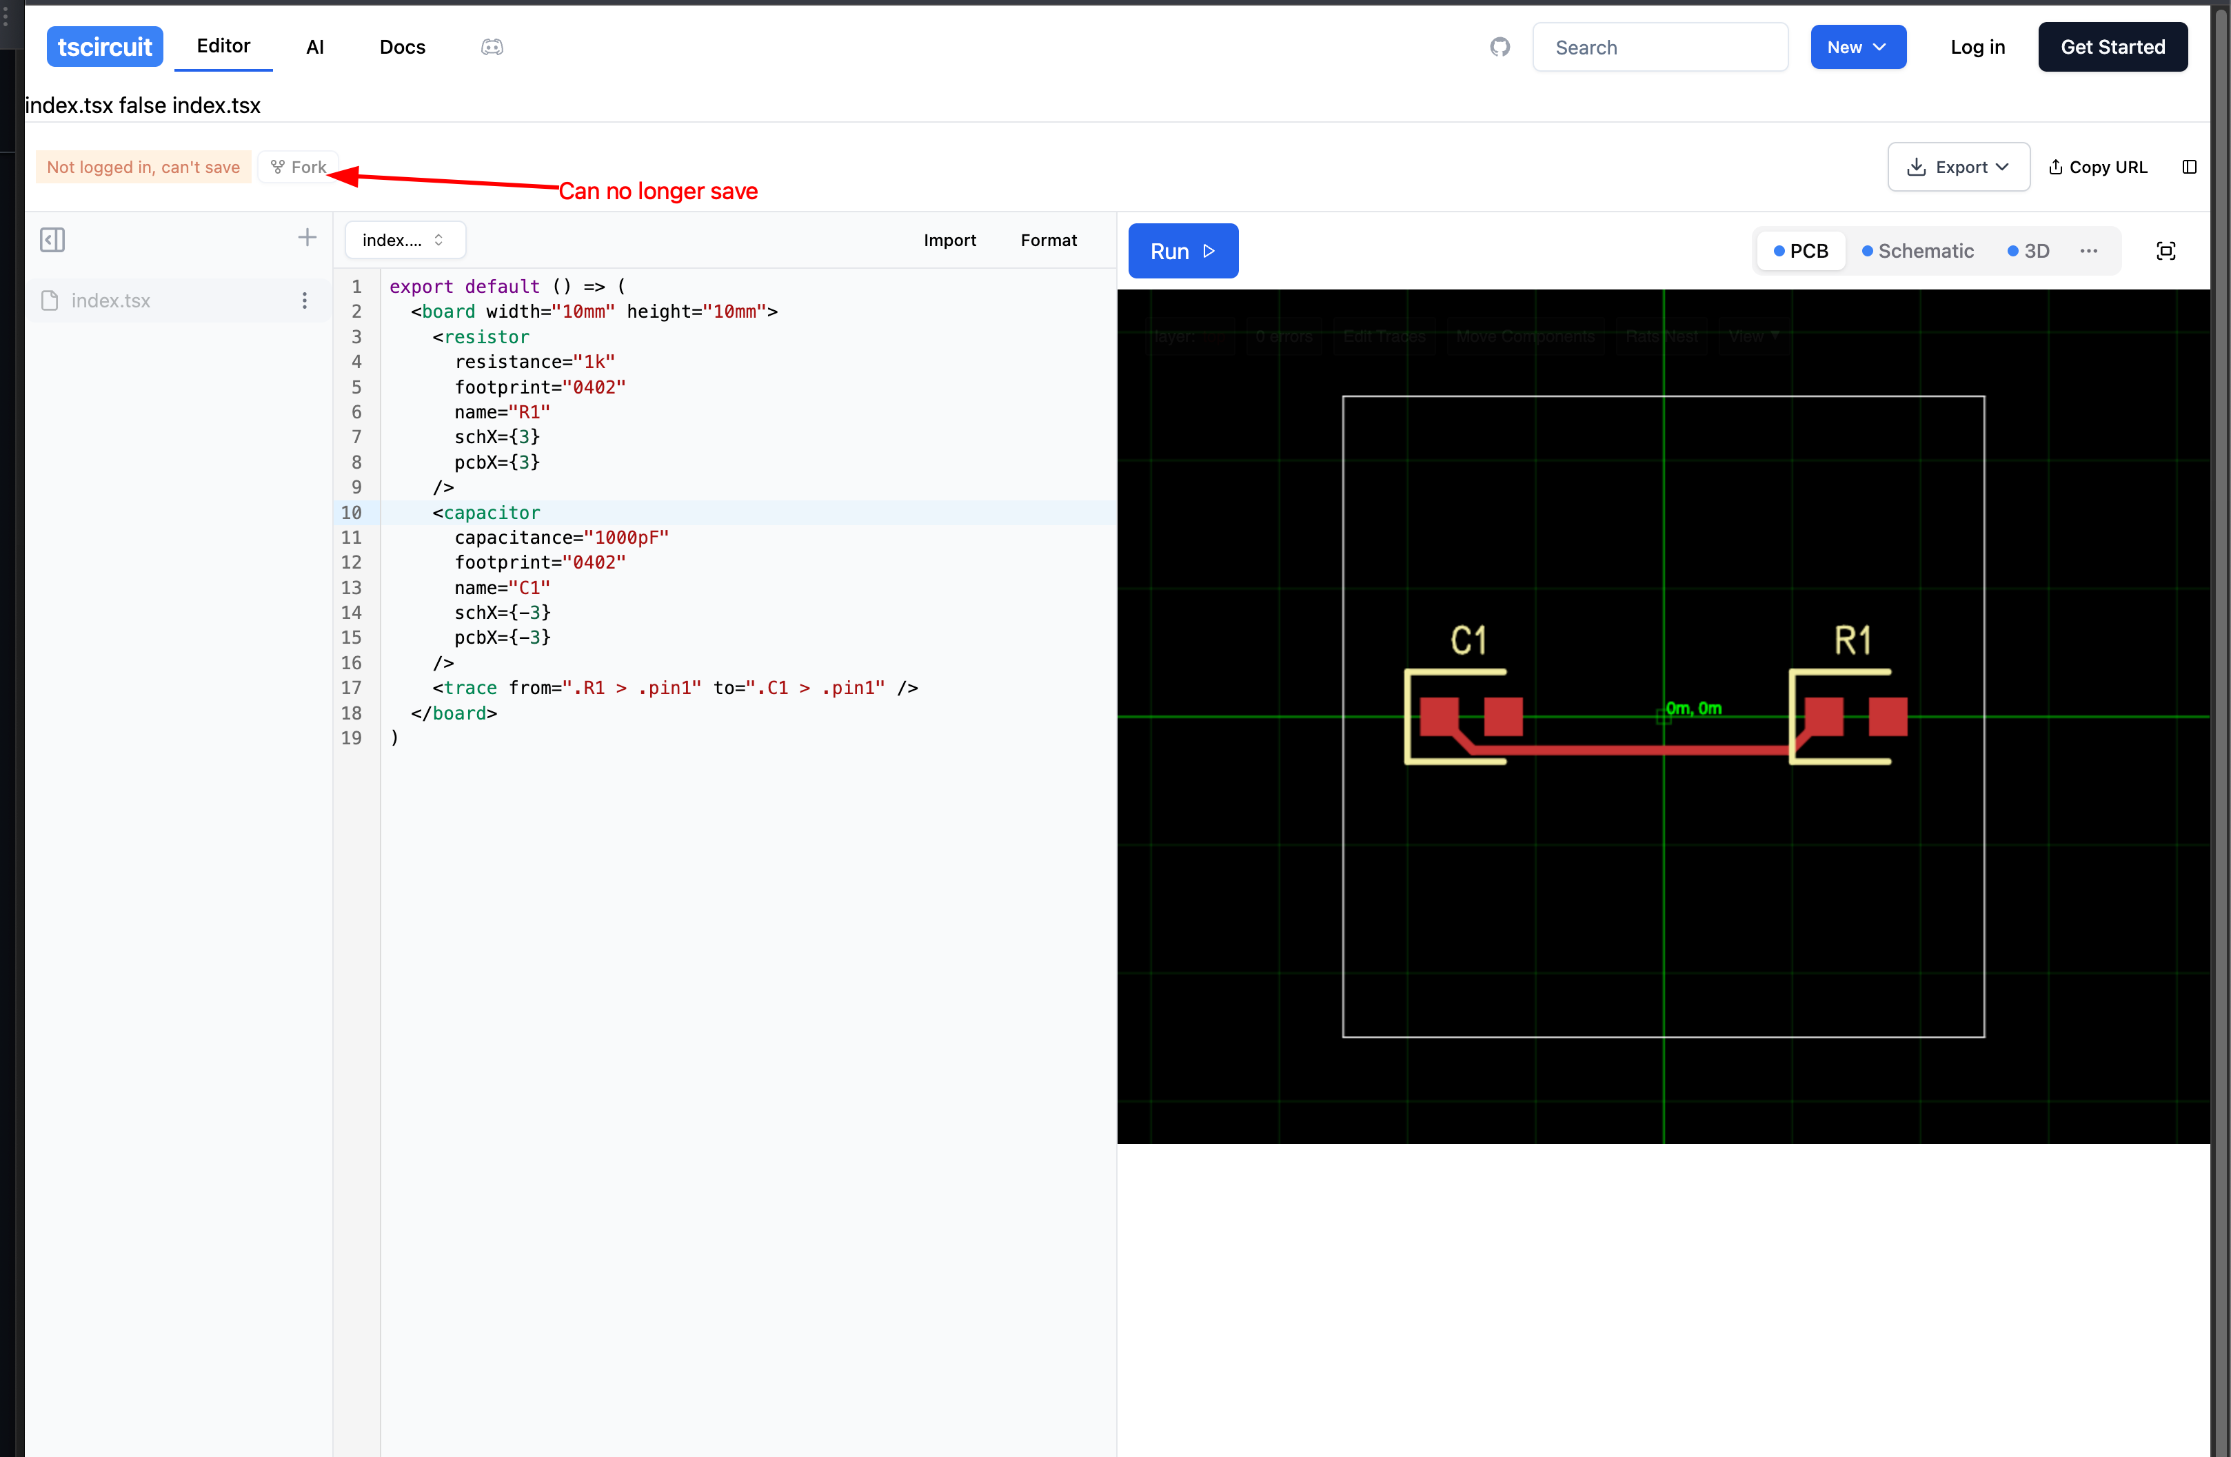Image resolution: width=2231 pixels, height=1457 pixels.
Task: Click the red C1 pad on PCB
Action: click(1439, 716)
